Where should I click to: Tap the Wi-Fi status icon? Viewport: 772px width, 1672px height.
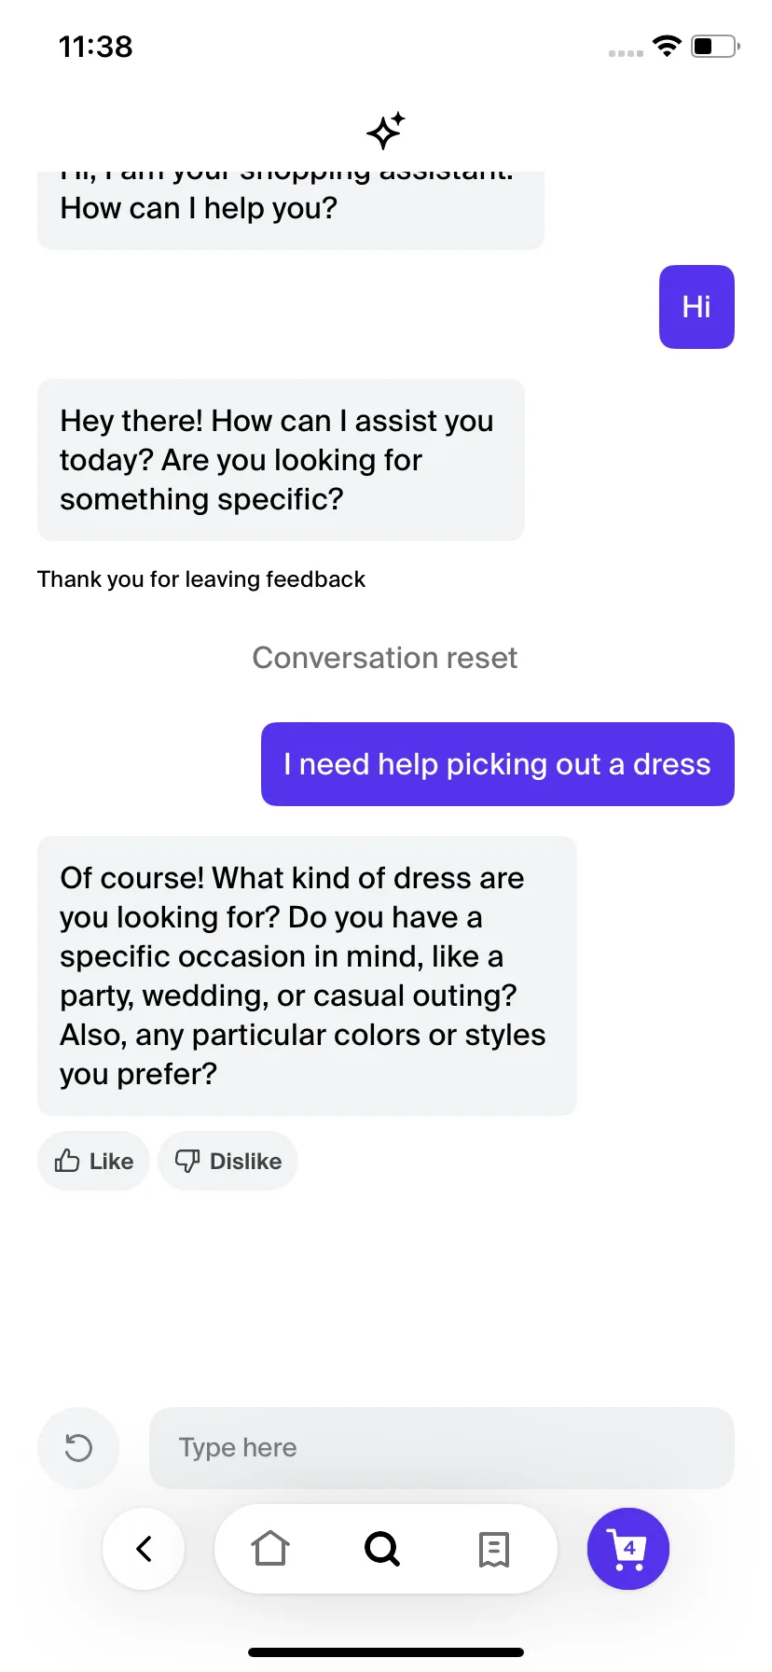click(667, 46)
